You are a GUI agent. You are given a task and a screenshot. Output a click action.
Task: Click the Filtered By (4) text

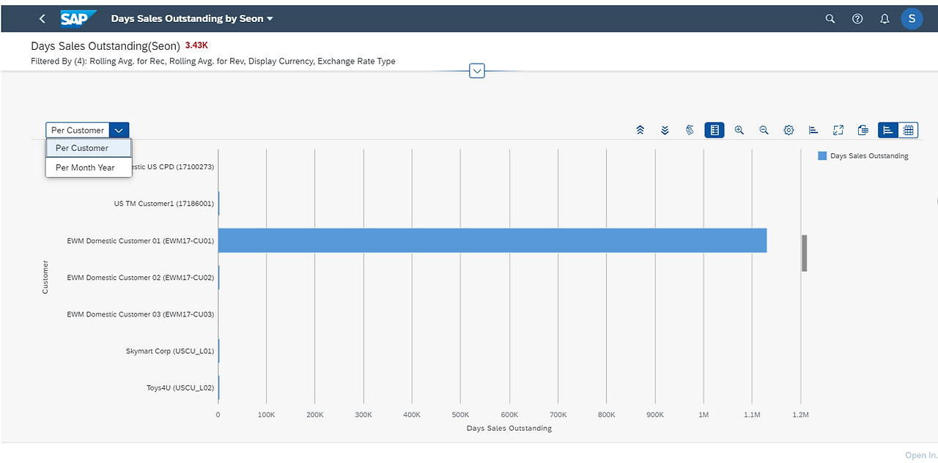click(213, 62)
